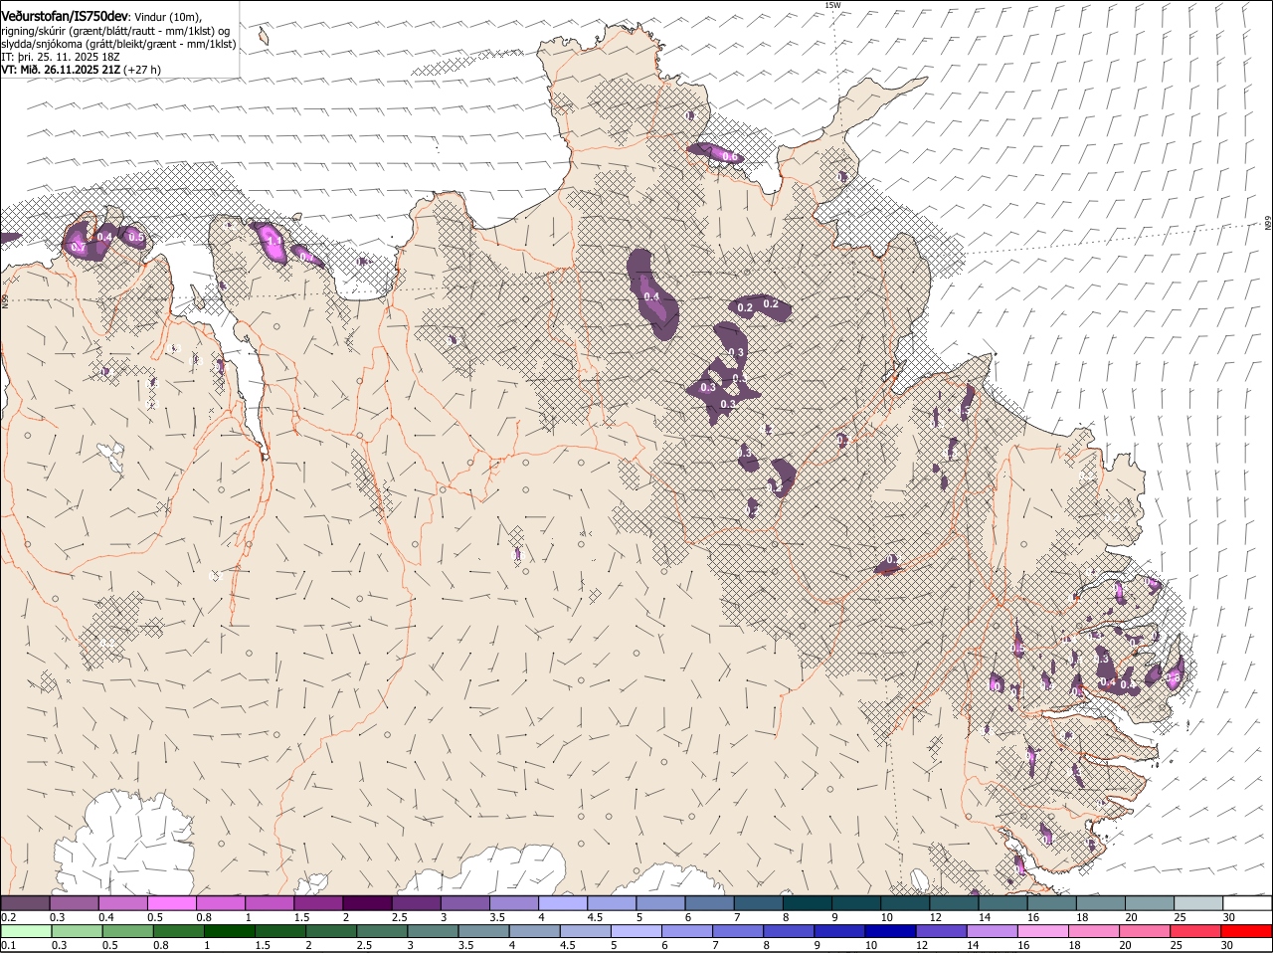Pick the pale grey 25–30 swatch in upper legend

tap(1199, 902)
